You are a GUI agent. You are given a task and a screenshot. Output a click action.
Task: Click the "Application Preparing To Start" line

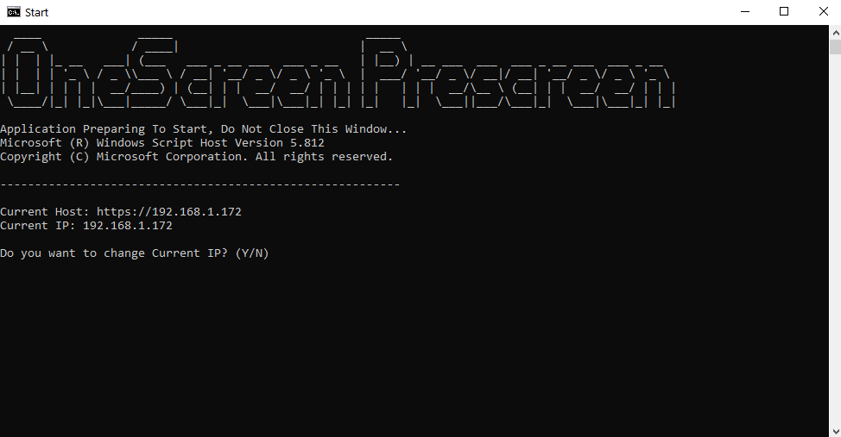point(203,129)
